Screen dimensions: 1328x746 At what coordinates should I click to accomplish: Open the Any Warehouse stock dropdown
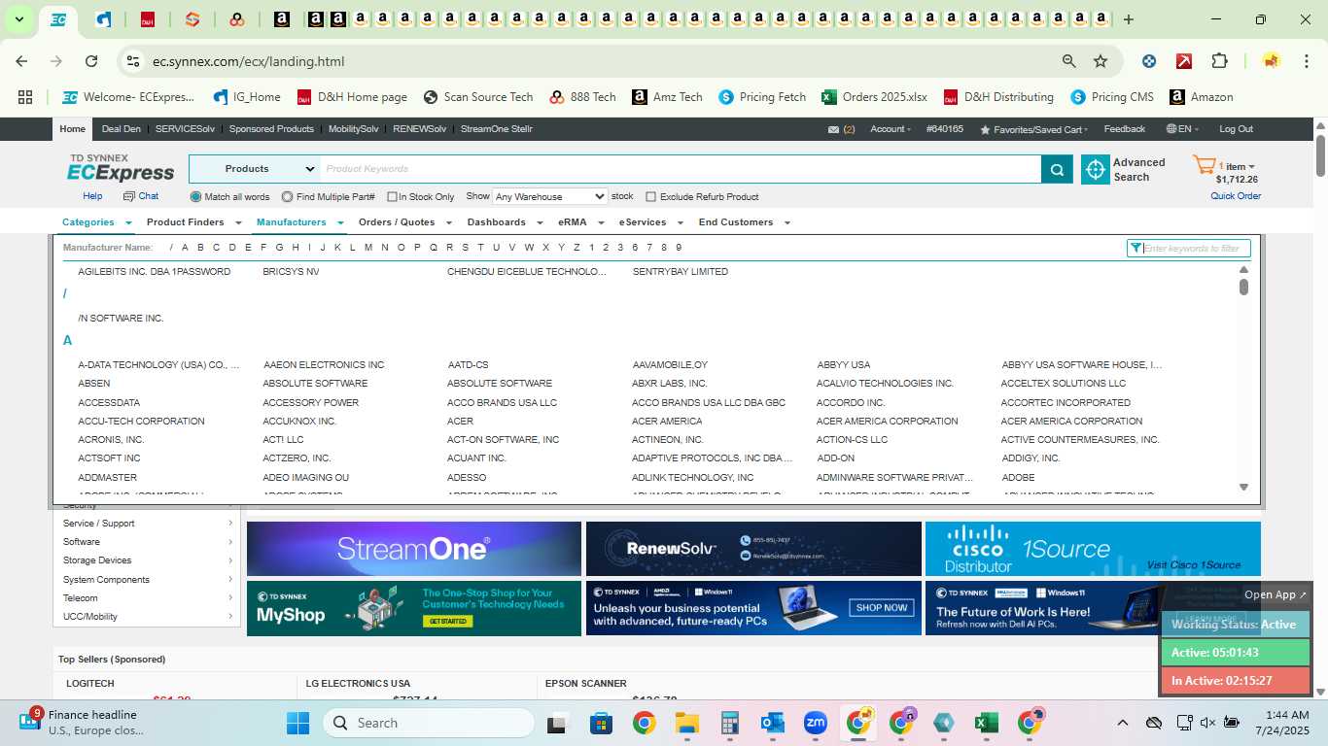tap(550, 196)
